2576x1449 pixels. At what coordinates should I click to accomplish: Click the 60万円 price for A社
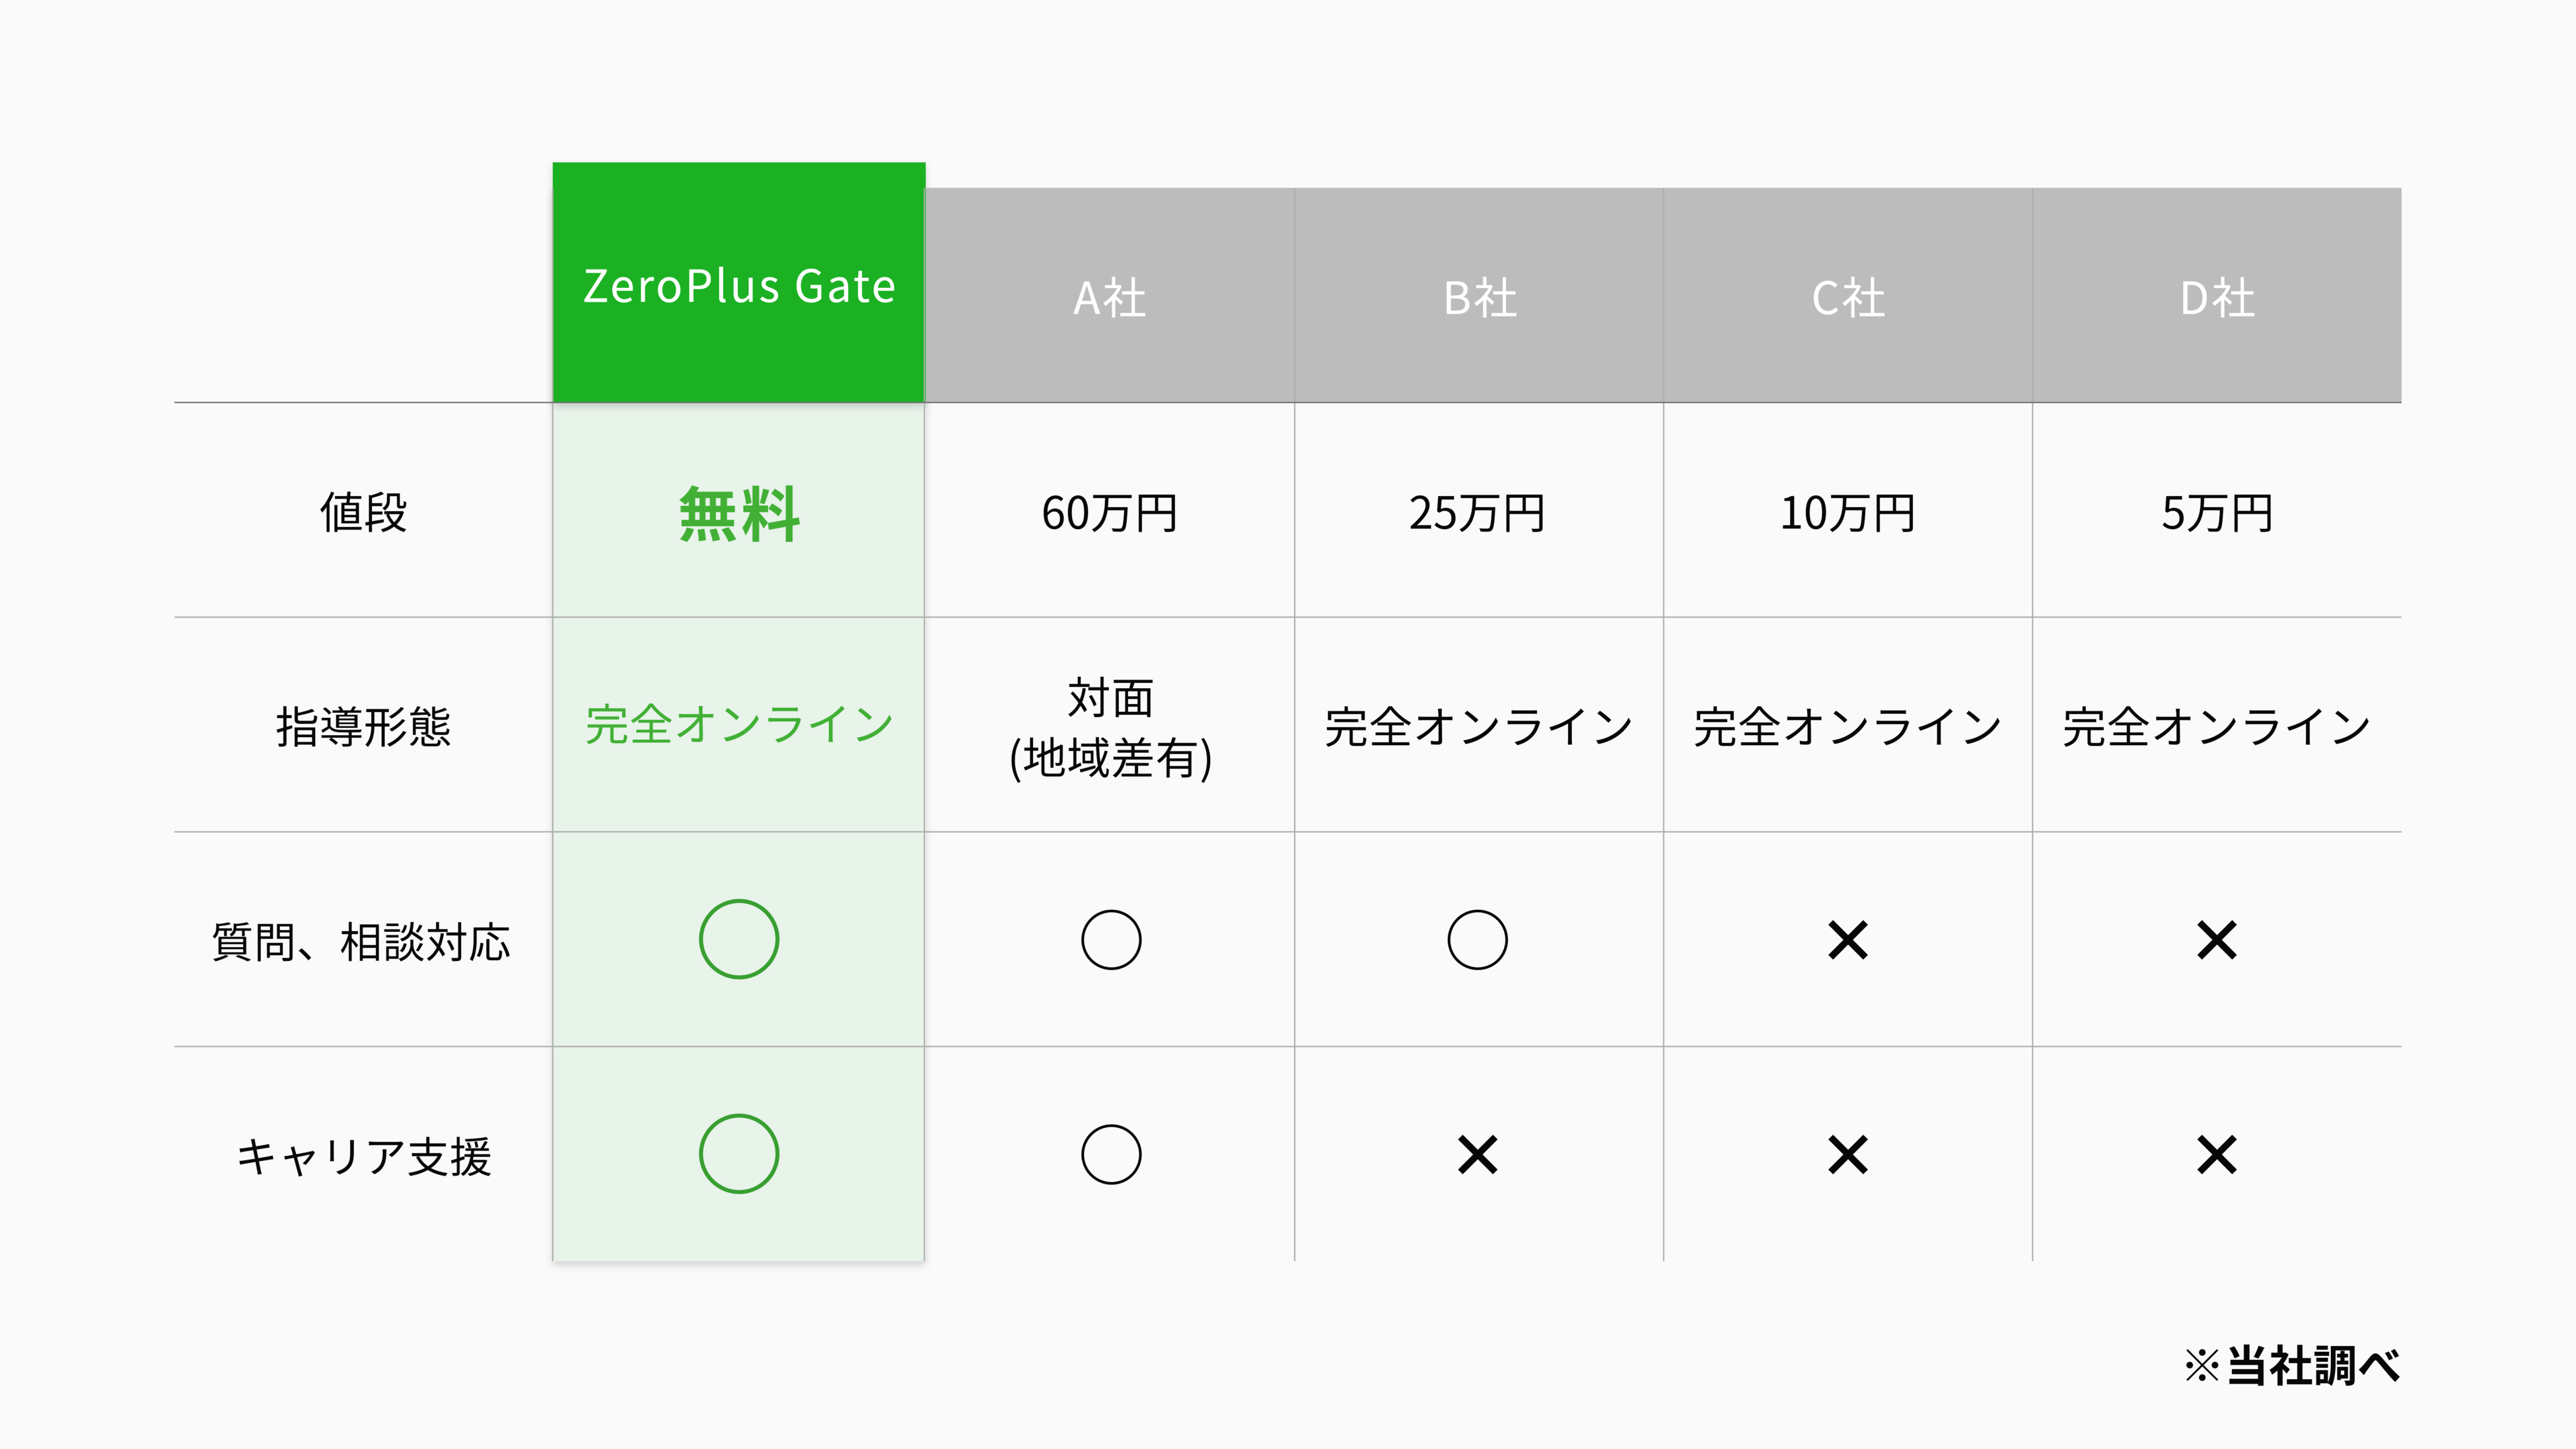[1109, 513]
